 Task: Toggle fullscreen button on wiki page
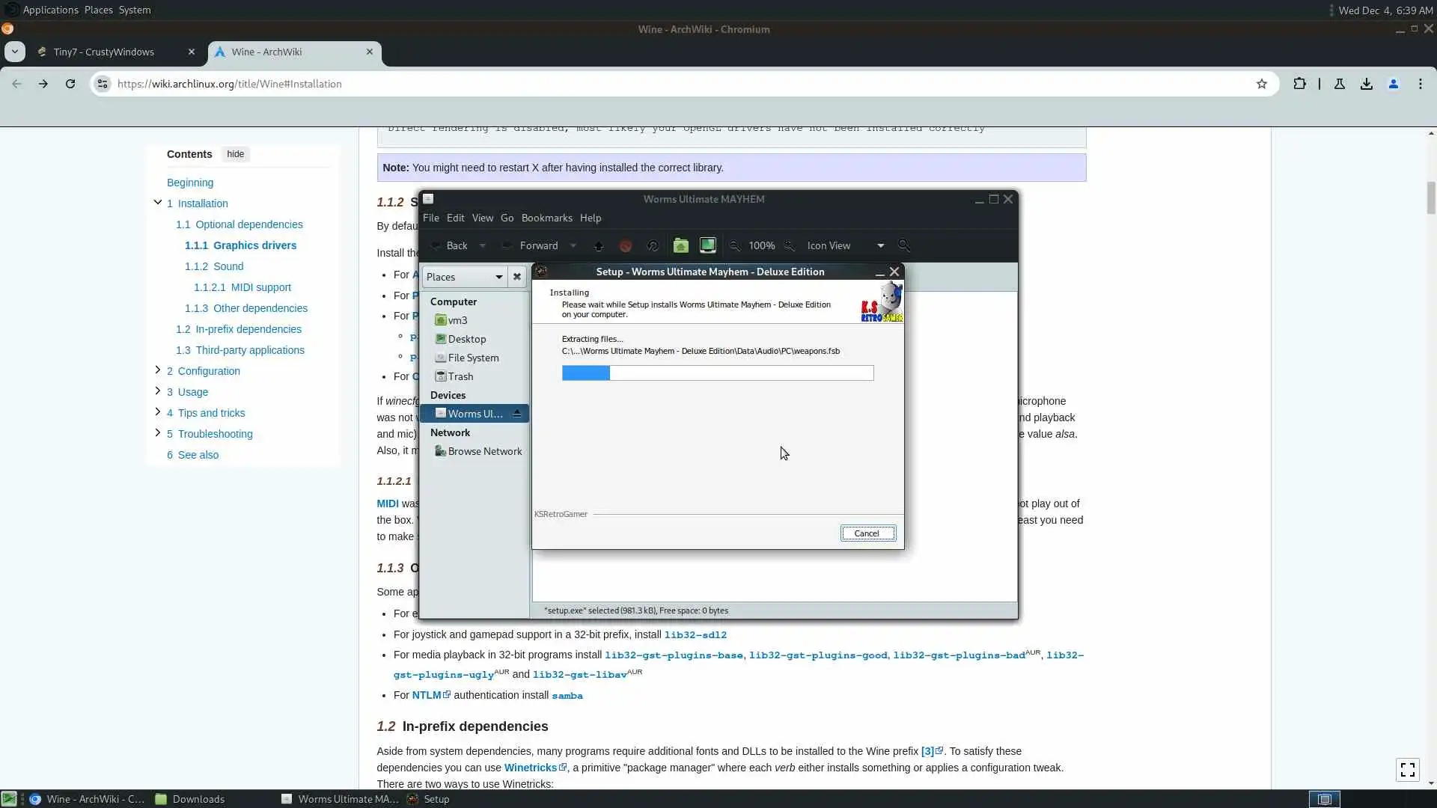click(x=1407, y=769)
